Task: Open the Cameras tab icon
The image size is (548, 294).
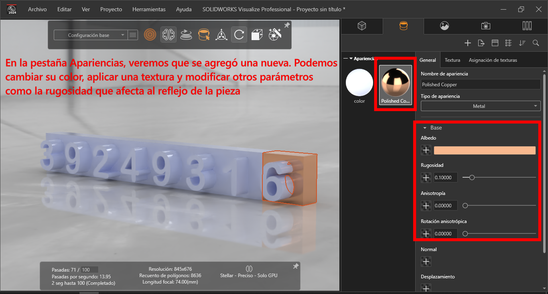Action: (485, 26)
